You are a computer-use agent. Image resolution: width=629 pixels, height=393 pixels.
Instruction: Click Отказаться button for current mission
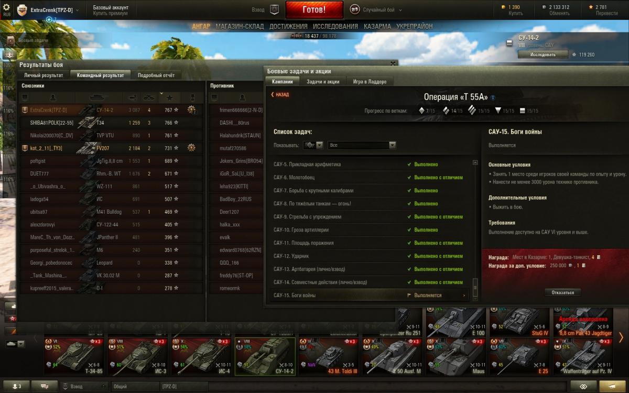pyautogui.click(x=563, y=292)
